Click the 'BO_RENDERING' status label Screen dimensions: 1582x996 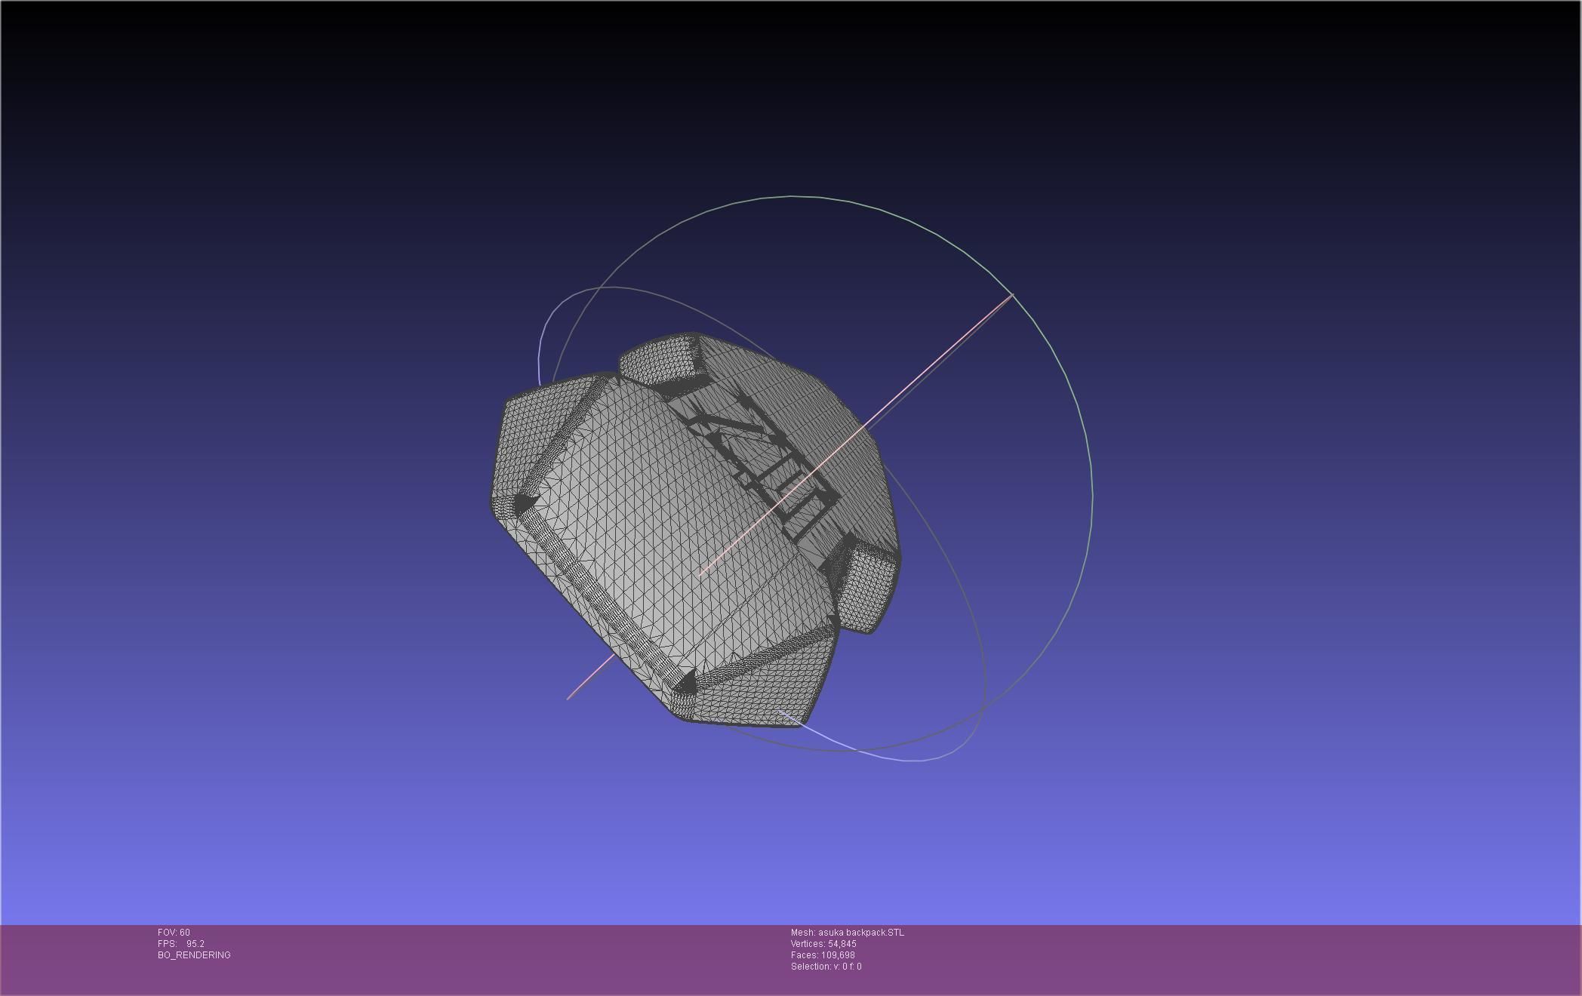click(194, 955)
